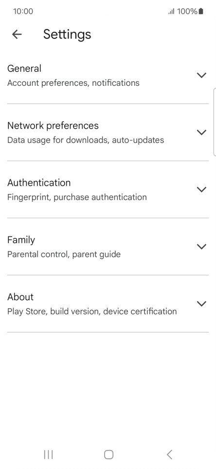Select the About heading text
Image resolution: width=216 pixels, height=469 pixels.
[x=20, y=297]
